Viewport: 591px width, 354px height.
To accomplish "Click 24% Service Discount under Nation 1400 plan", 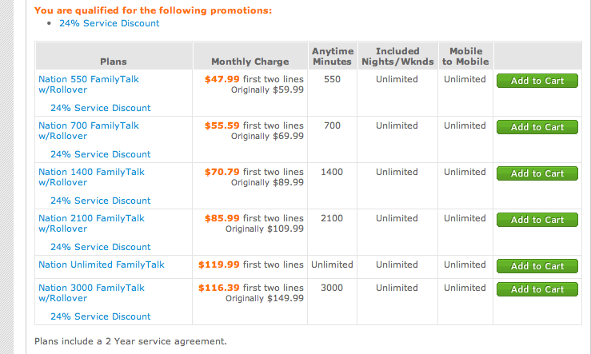I will pos(100,201).
